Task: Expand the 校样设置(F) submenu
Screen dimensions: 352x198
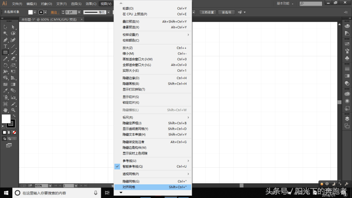Action: 153,35
